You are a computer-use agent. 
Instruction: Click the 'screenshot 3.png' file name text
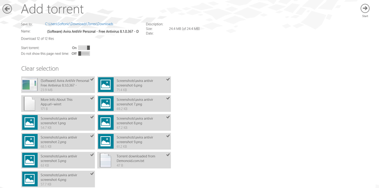click(59, 159)
